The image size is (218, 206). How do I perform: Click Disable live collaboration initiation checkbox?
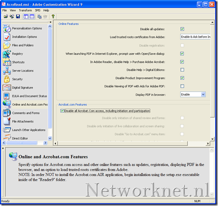tap(182, 126)
